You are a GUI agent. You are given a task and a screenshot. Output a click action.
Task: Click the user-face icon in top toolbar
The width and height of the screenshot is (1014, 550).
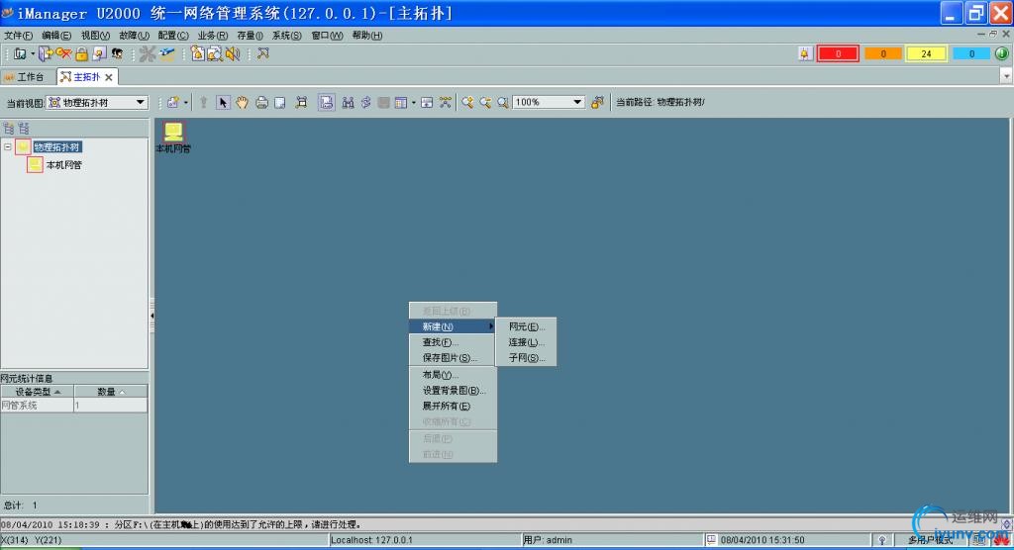coord(117,54)
